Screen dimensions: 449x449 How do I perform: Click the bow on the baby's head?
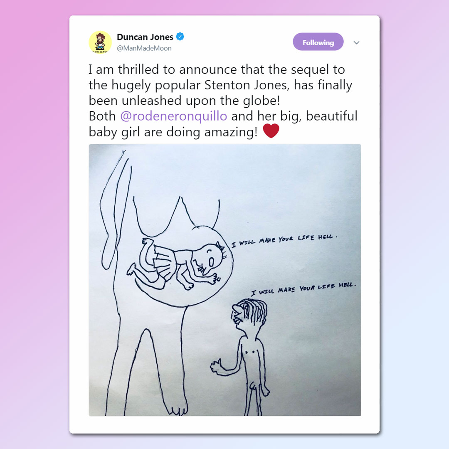tap(220, 245)
